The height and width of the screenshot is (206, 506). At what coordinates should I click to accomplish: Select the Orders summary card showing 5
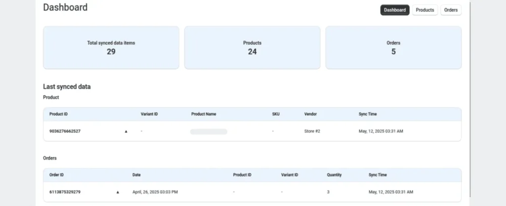[393, 47]
